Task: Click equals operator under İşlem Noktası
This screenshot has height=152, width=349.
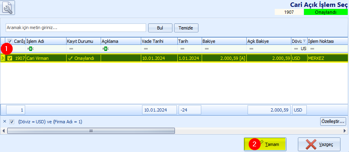Action: coord(312,49)
